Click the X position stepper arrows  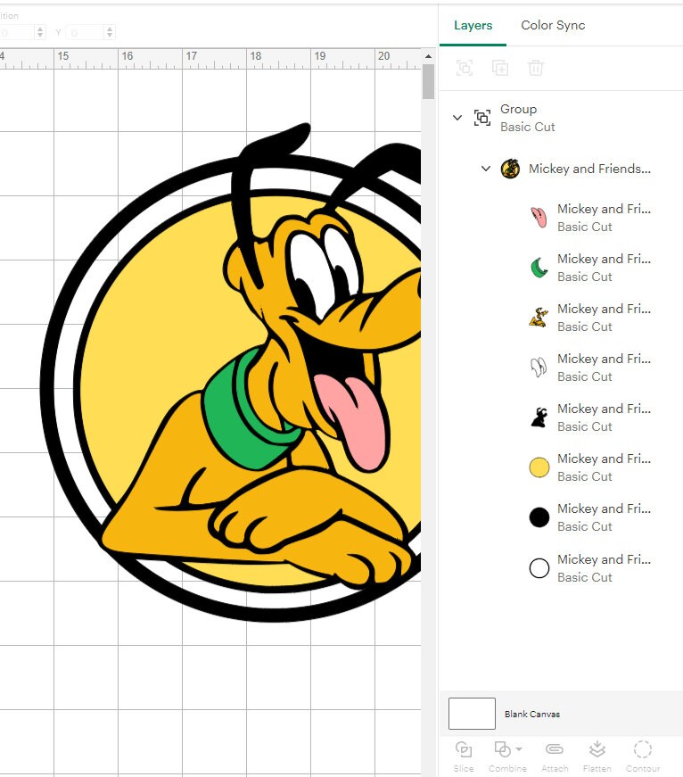coord(40,32)
